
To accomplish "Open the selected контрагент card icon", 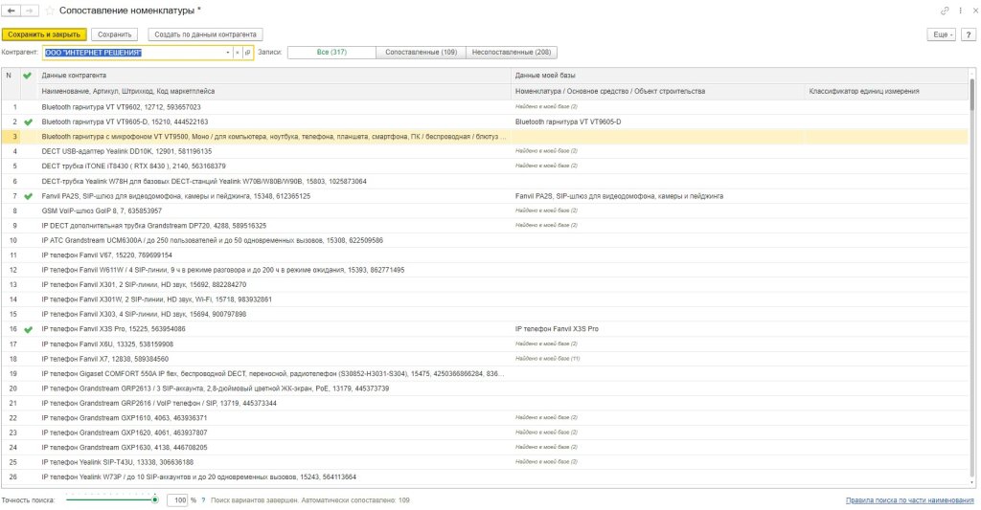I will (247, 53).
